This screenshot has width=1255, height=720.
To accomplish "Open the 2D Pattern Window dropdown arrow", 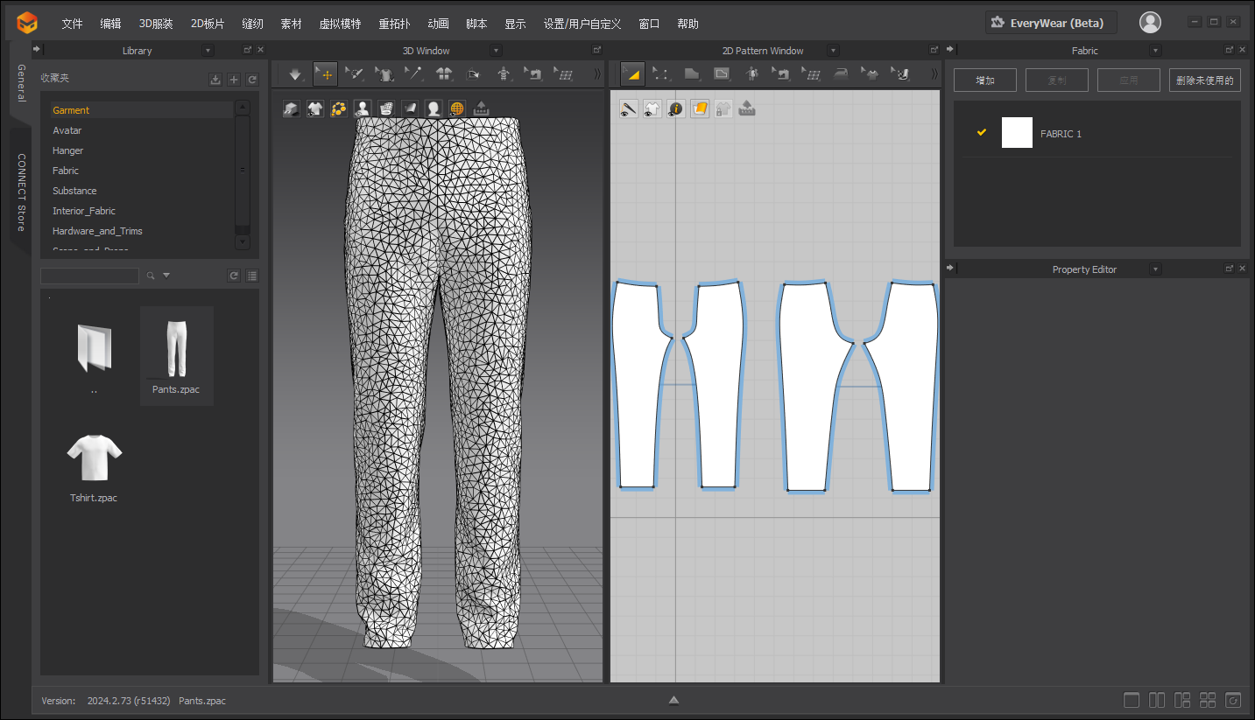I will (833, 51).
